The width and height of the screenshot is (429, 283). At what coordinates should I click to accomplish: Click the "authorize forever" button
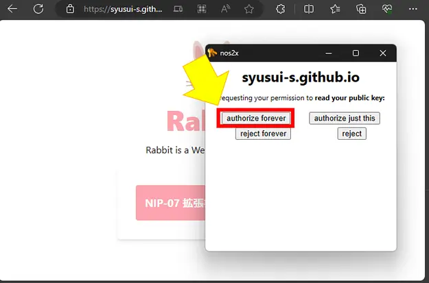[x=256, y=118]
